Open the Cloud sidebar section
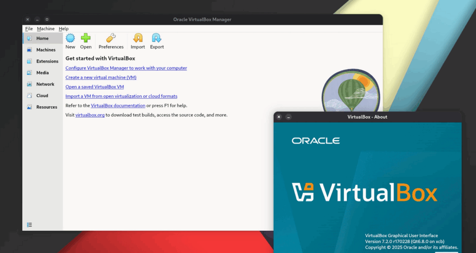This screenshot has width=476, height=253. point(43,96)
